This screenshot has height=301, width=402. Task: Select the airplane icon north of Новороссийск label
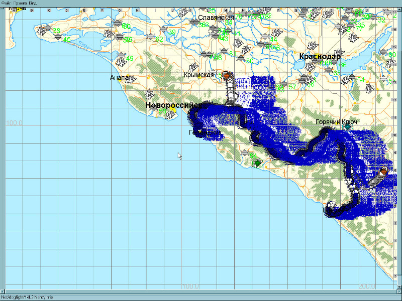[149, 94]
